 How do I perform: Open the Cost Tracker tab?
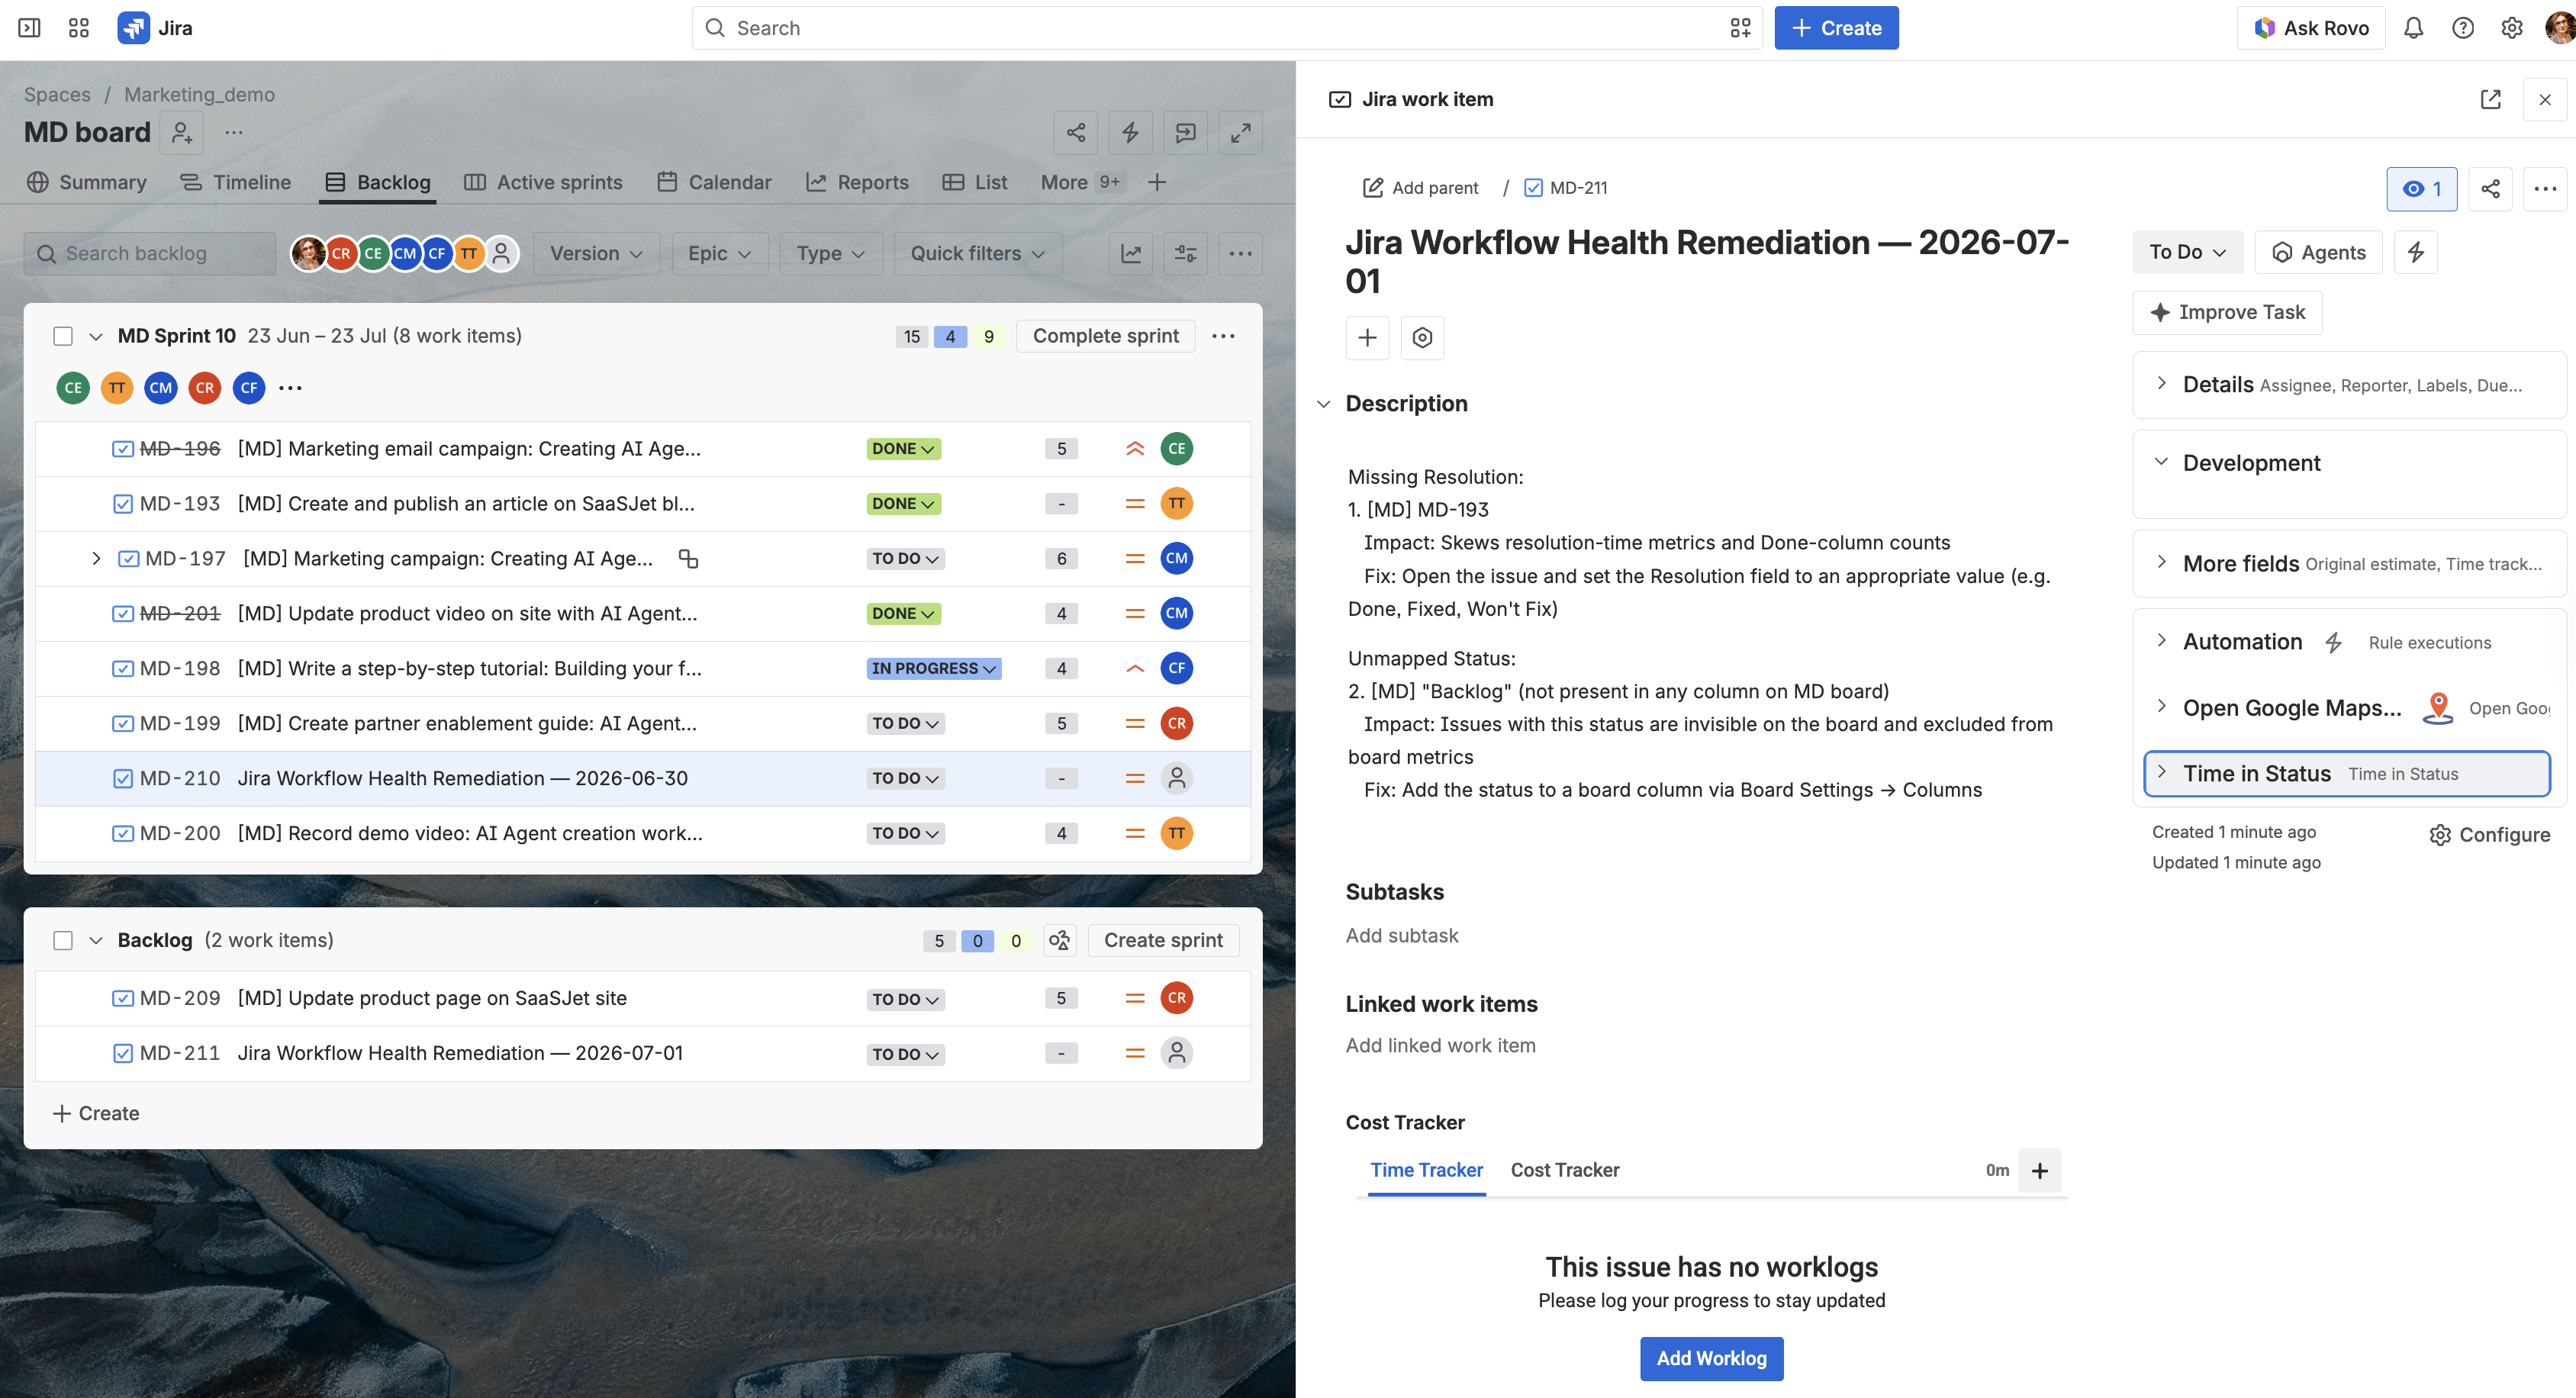coord(1565,1170)
